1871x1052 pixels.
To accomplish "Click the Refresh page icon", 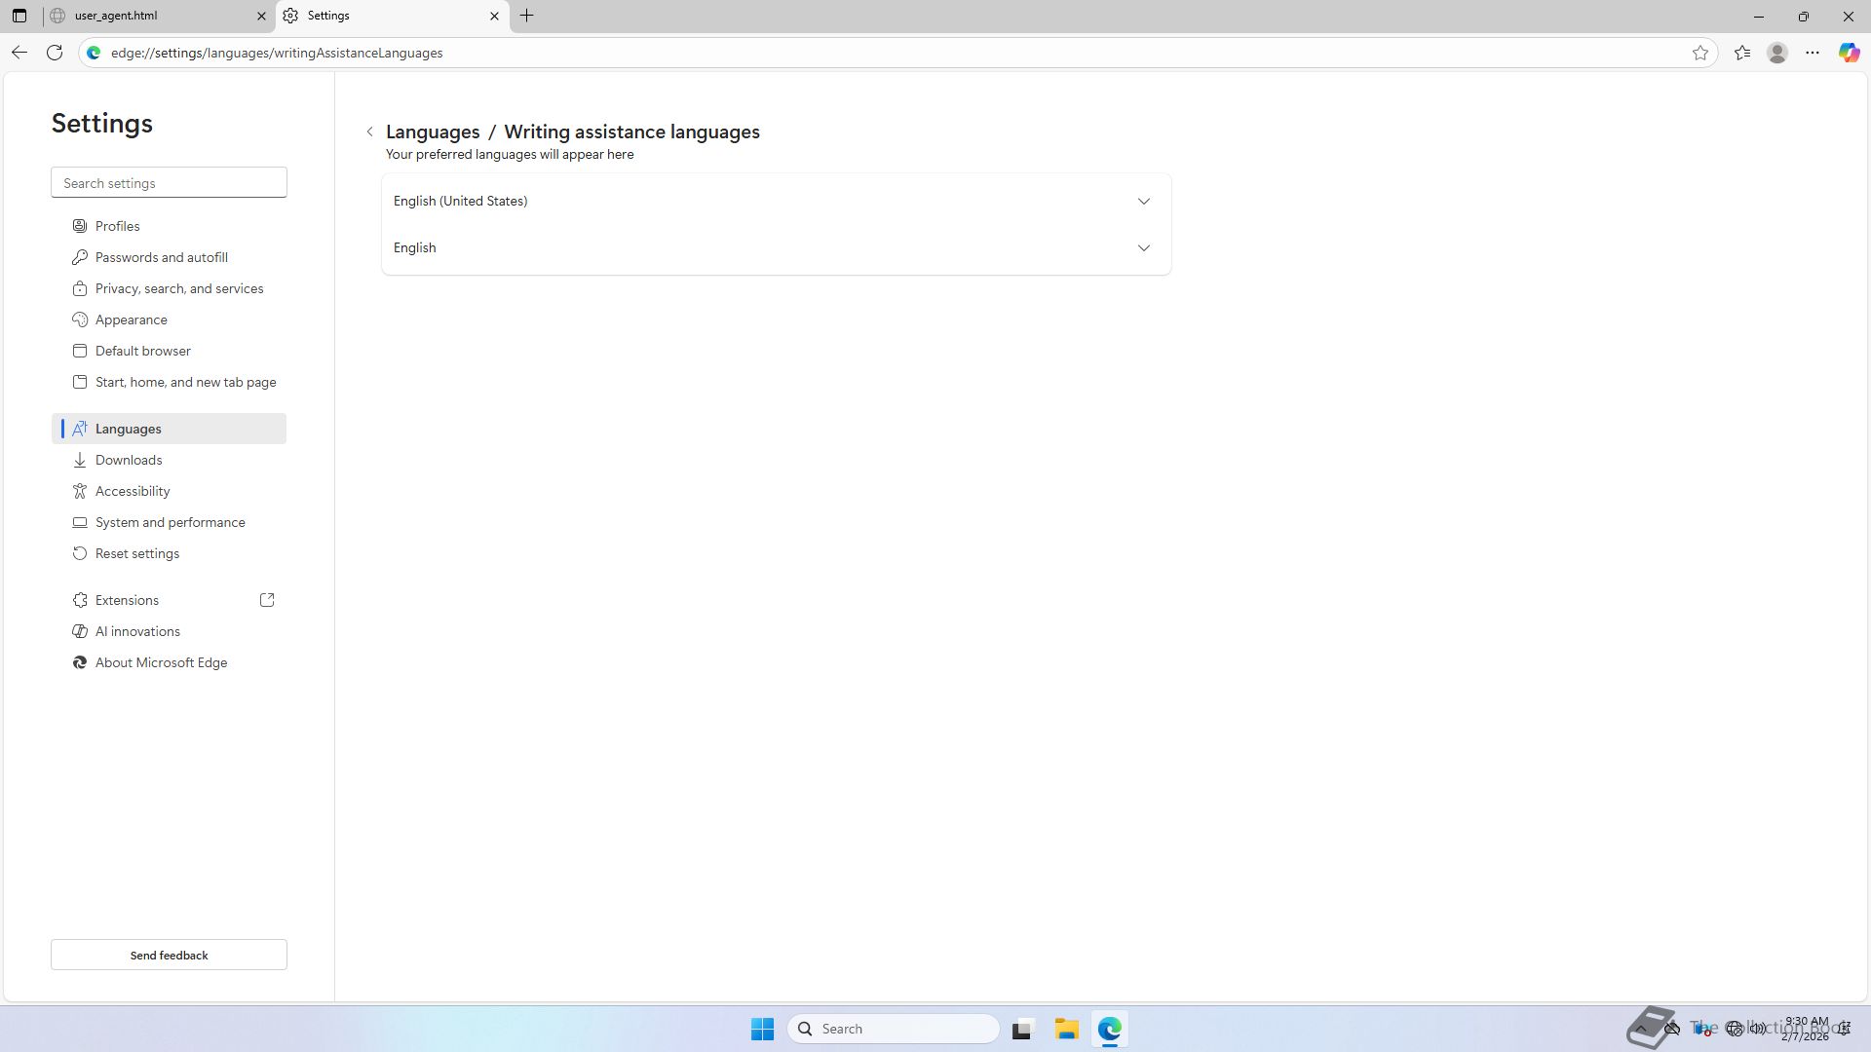I will (x=55, y=53).
